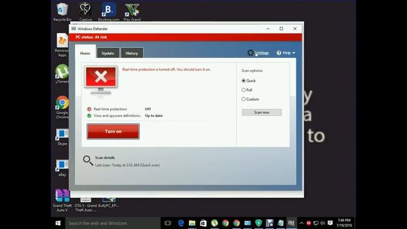
Task: Minimize the Windows Defender window
Action: coord(268,29)
